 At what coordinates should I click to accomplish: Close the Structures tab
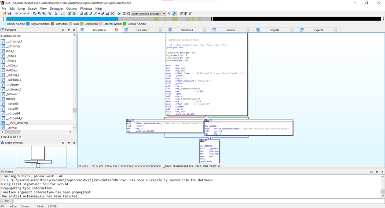tap(204, 30)
